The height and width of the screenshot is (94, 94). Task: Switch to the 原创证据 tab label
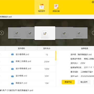[56, 11]
